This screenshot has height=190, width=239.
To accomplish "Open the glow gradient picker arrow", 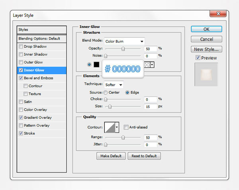I will (152, 65).
